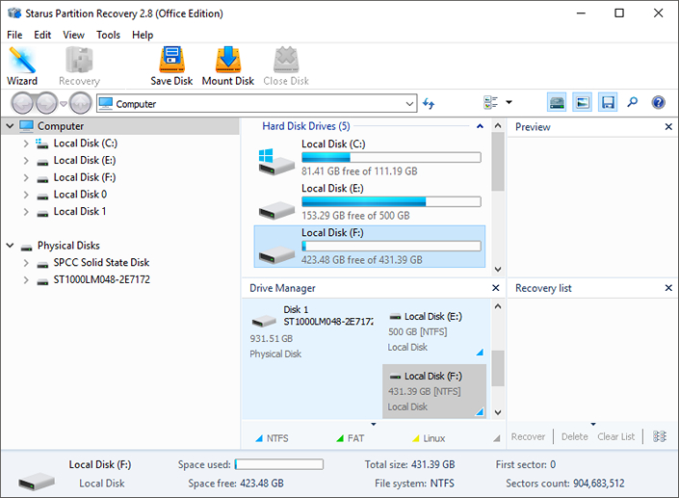Select Local Disk 0 in tree
Screen dimensions: 679x498
[x=80, y=195]
